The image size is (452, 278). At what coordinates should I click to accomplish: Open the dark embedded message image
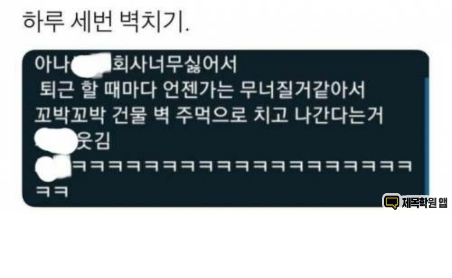[226, 129]
